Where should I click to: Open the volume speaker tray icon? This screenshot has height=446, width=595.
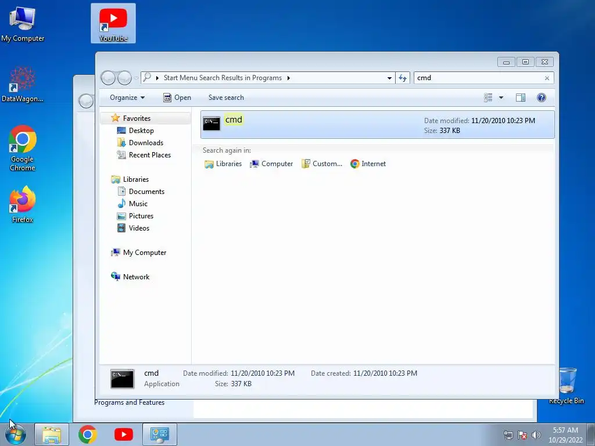pos(536,435)
